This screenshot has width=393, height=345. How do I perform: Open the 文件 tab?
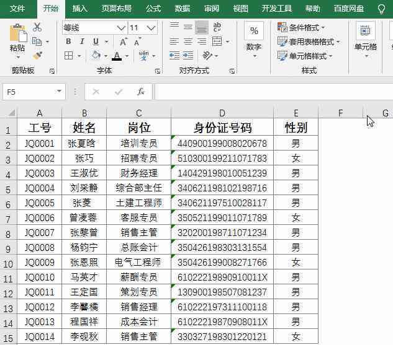click(17, 9)
